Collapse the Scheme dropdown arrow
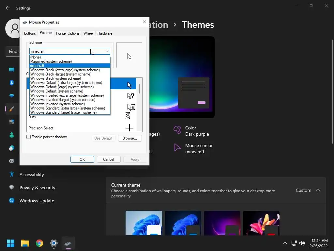 click(107, 51)
